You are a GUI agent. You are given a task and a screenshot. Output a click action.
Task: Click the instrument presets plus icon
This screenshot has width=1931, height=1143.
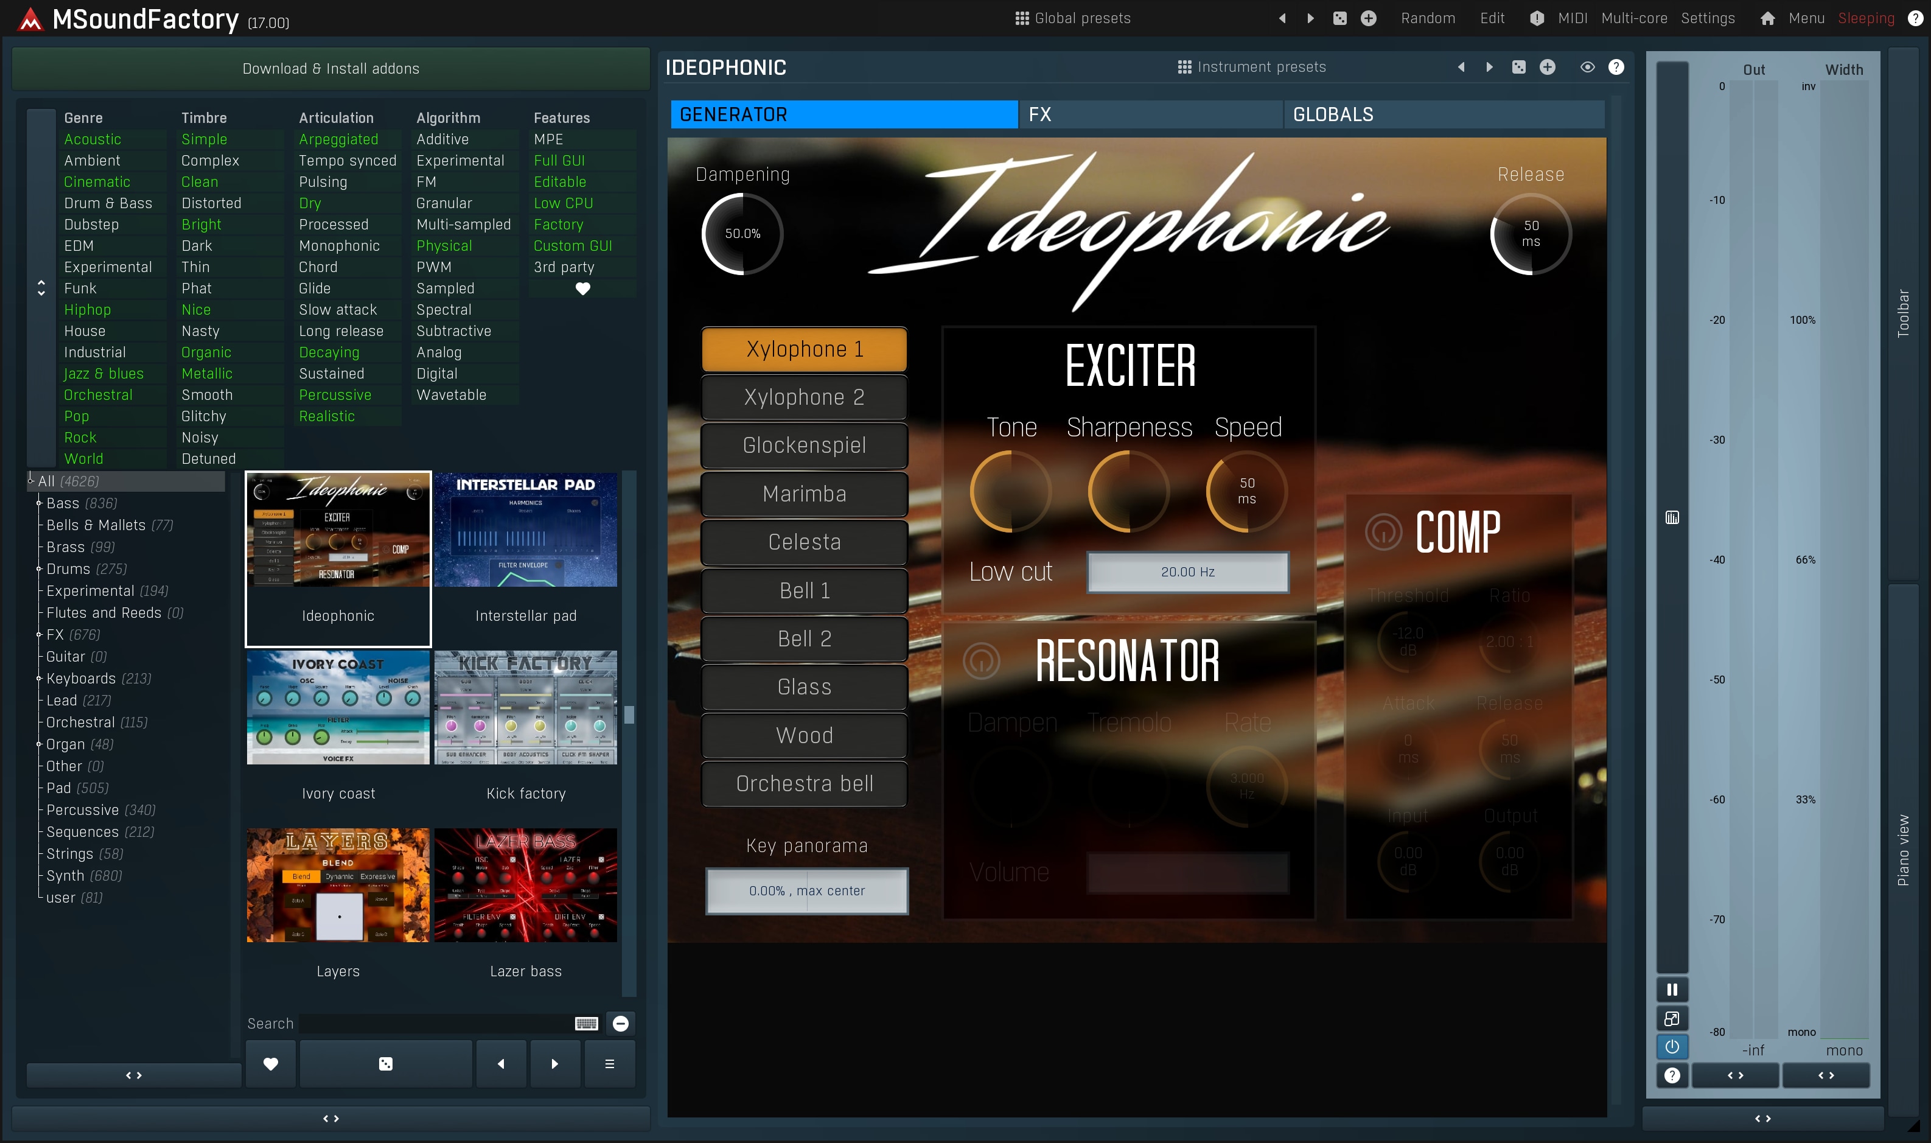[x=1547, y=67]
